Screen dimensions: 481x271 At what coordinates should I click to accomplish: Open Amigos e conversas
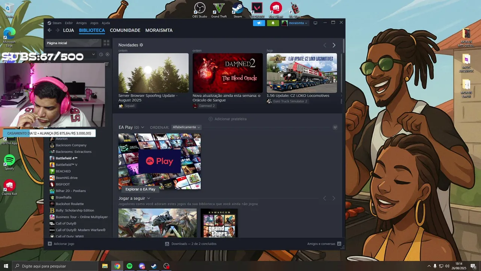321,244
